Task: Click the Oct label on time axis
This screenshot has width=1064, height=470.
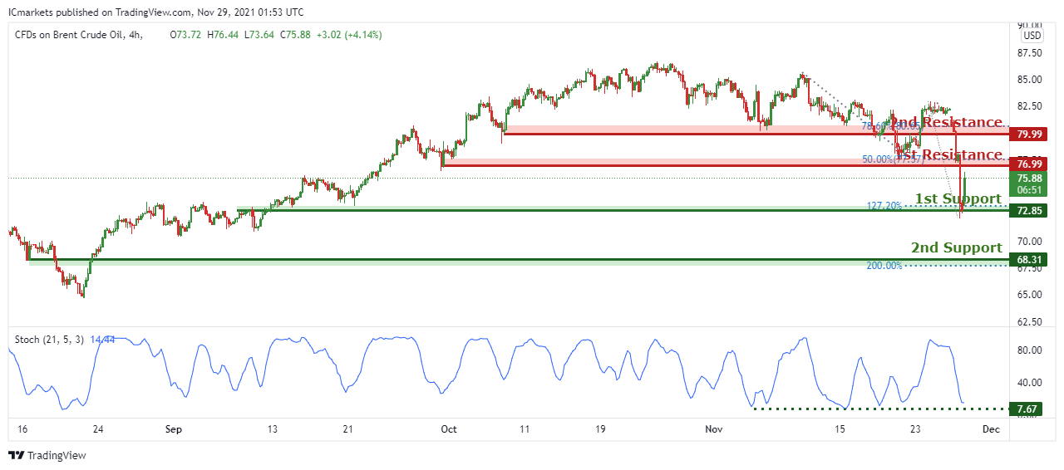Action: (x=449, y=429)
